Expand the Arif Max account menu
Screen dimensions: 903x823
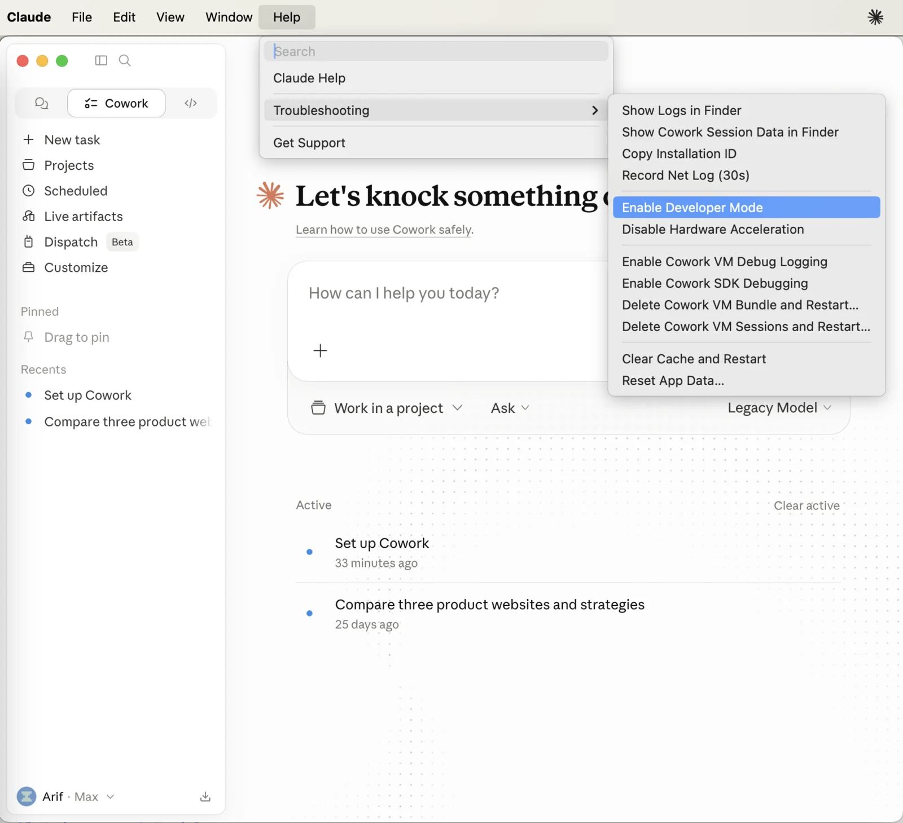[x=66, y=796]
